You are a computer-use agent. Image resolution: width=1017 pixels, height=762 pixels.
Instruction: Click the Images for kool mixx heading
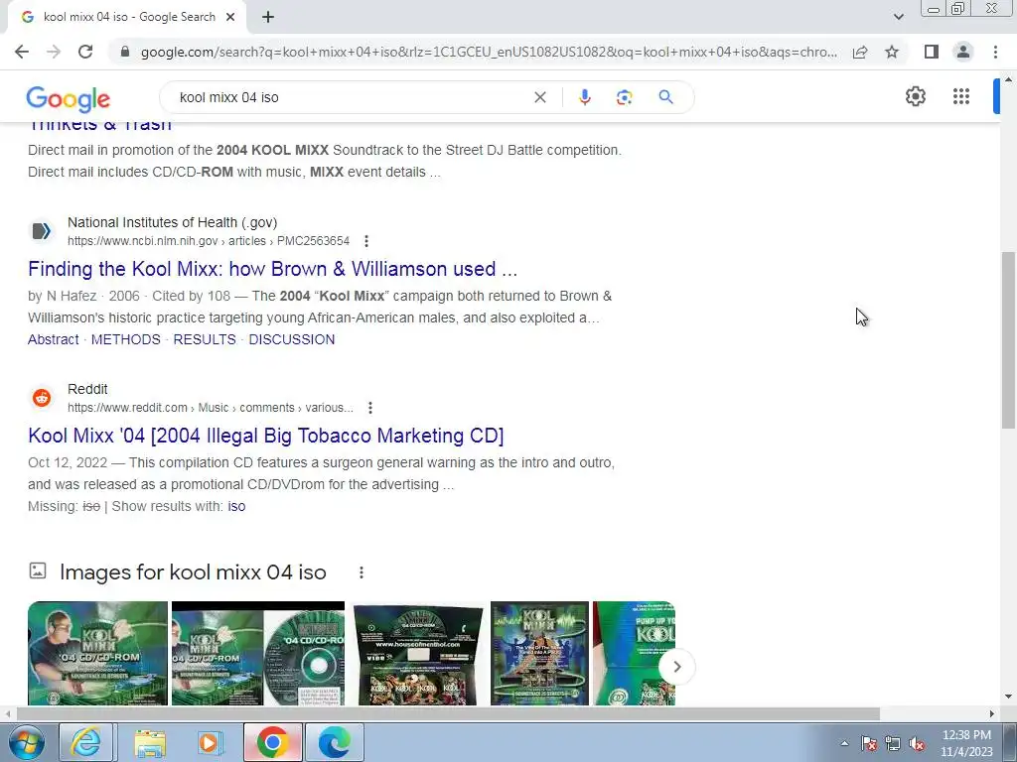[x=193, y=572]
